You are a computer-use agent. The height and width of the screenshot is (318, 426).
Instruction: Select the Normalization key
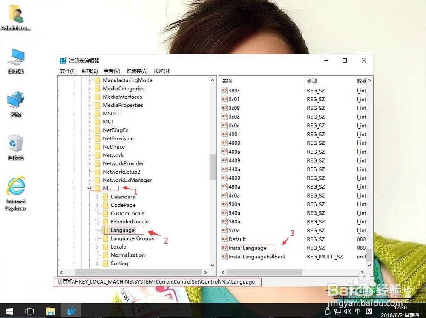pyautogui.click(x=128, y=255)
